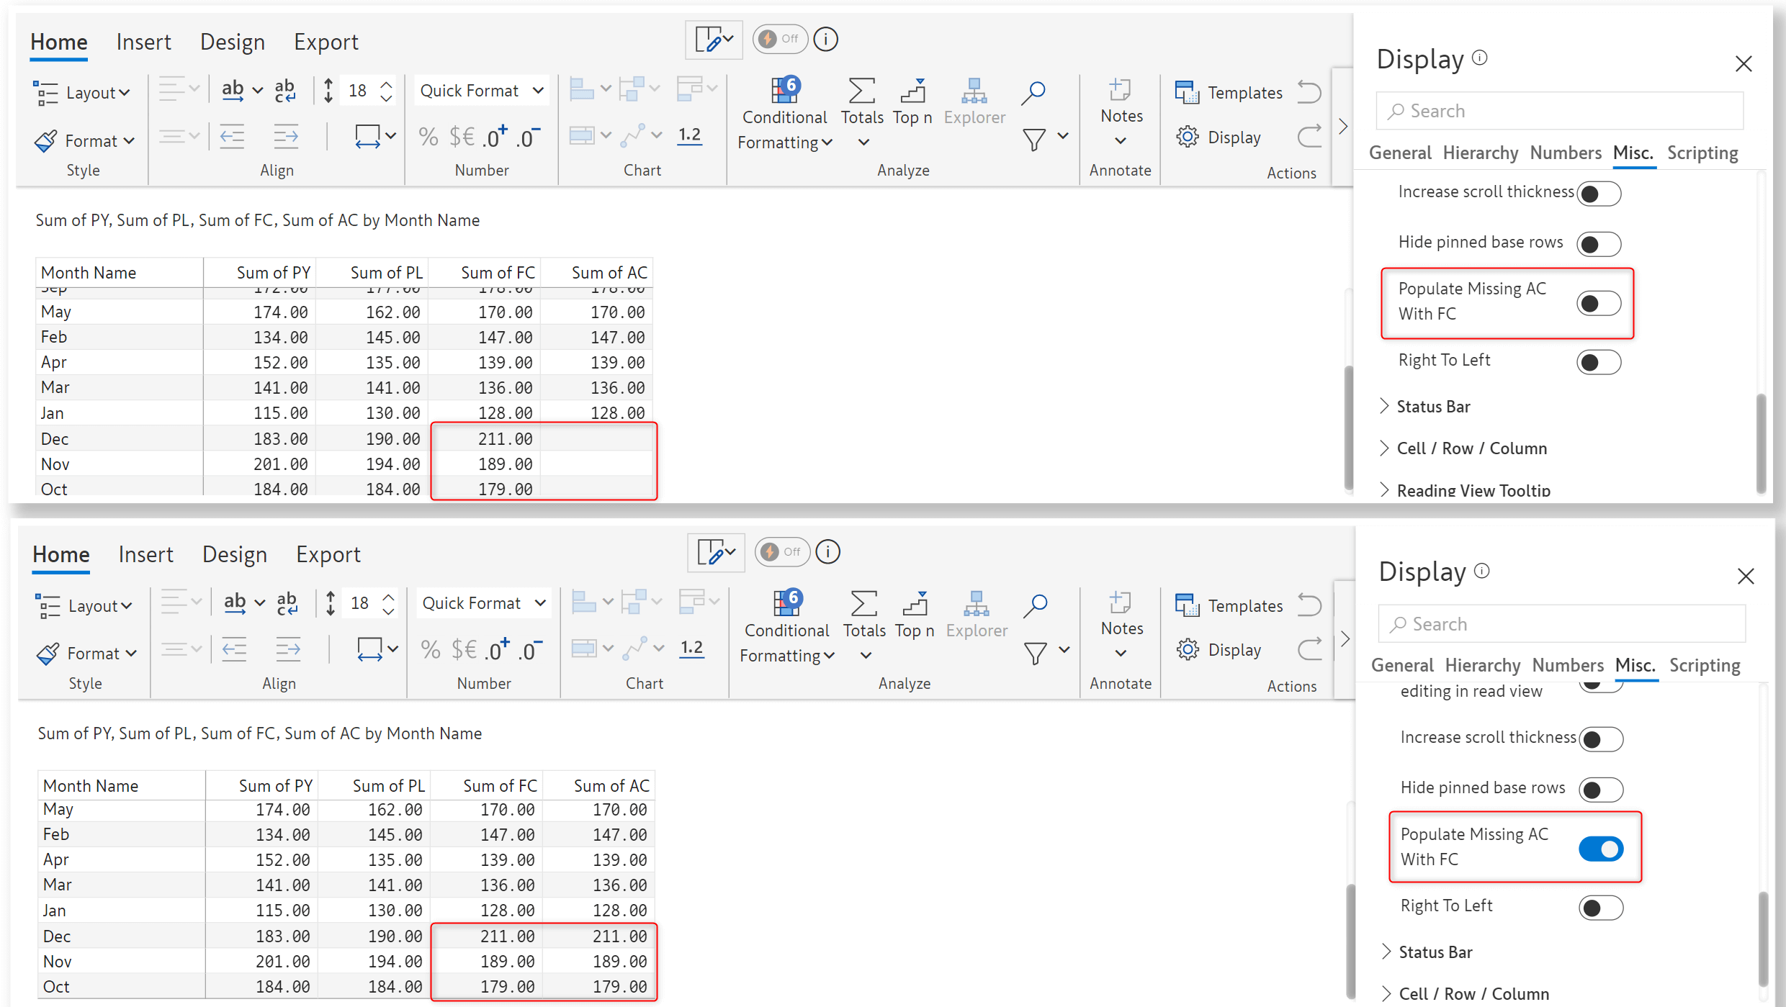Click Search field in top Display panel

[x=1560, y=111]
